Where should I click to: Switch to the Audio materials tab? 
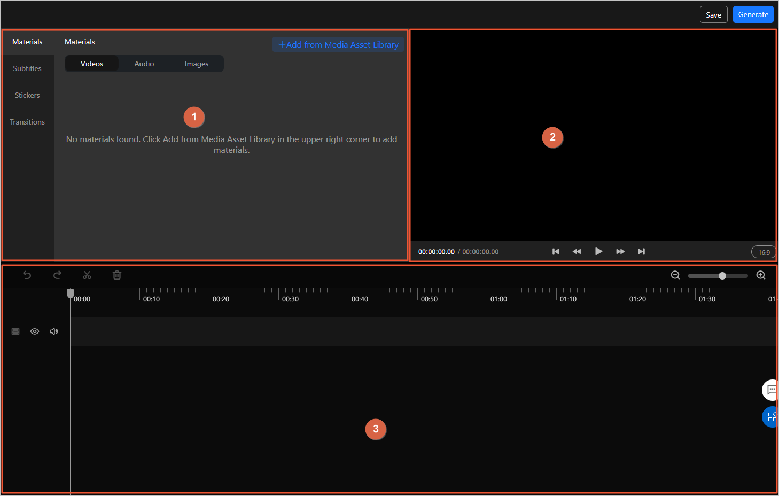pyautogui.click(x=144, y=64)
